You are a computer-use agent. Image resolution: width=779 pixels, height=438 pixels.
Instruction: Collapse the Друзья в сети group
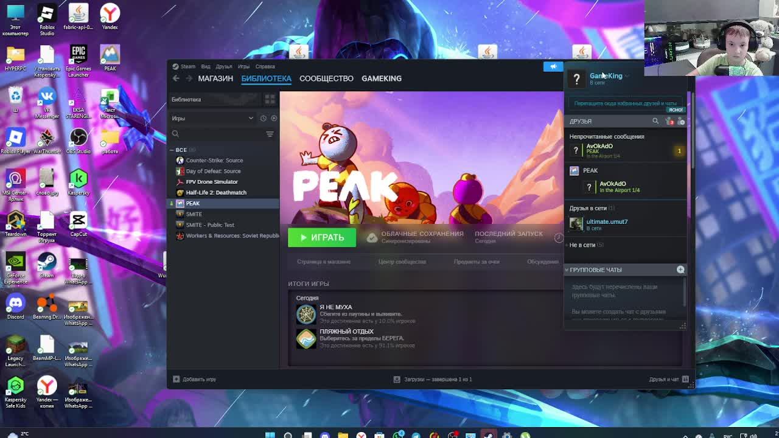click(x=592, y=208)
